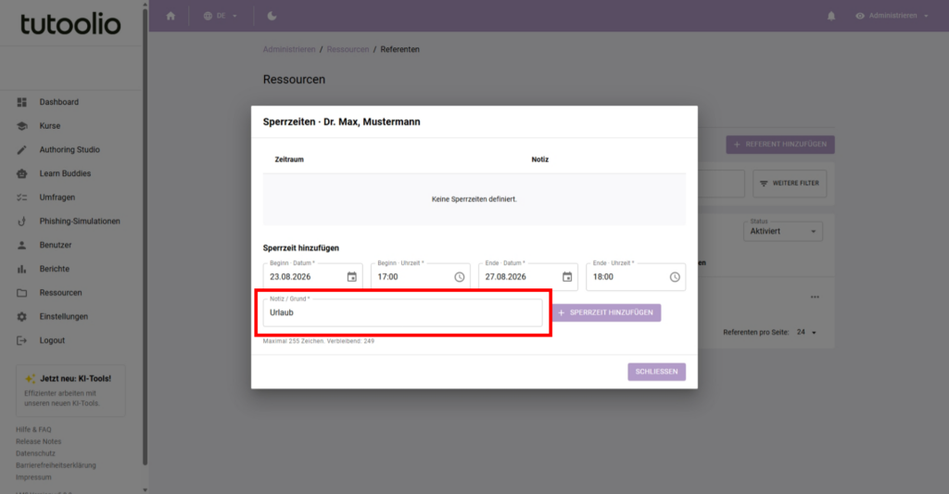949x494 pixels.
Task: Open the Administrieren user menu
Action: (892, 16)
